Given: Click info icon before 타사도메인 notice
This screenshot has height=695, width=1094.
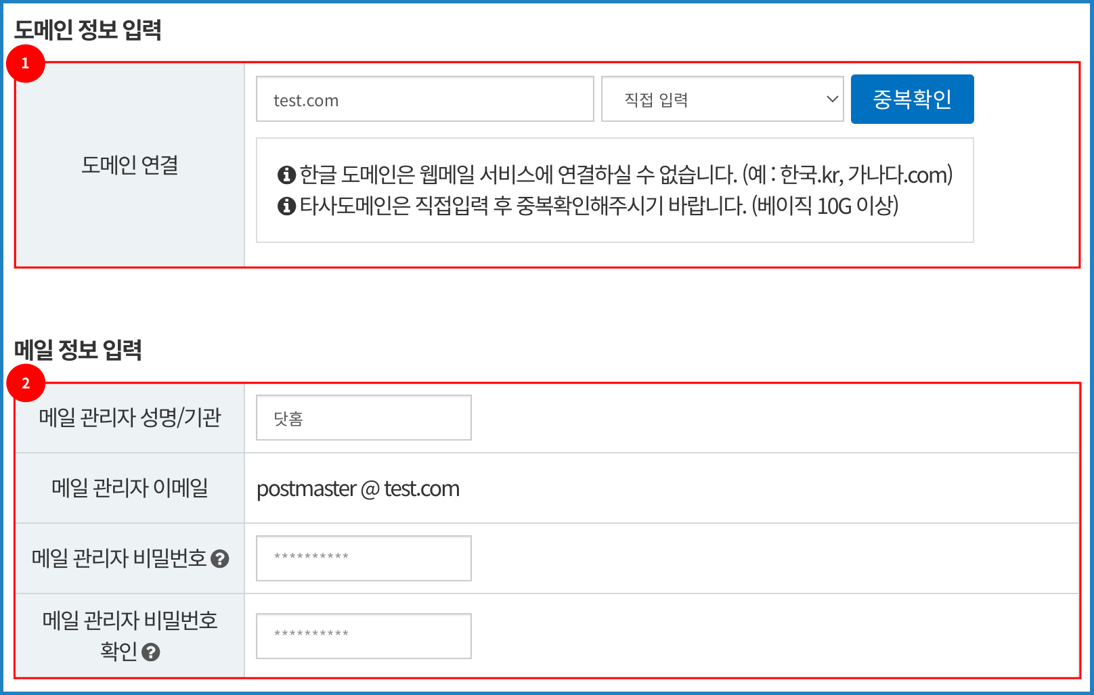Looking at the screenshot, I should 286,206.
